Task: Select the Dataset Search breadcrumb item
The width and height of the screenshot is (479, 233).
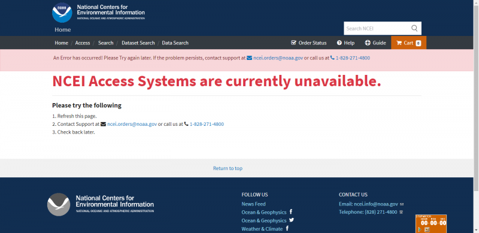Action: click(x=138, y=43)
